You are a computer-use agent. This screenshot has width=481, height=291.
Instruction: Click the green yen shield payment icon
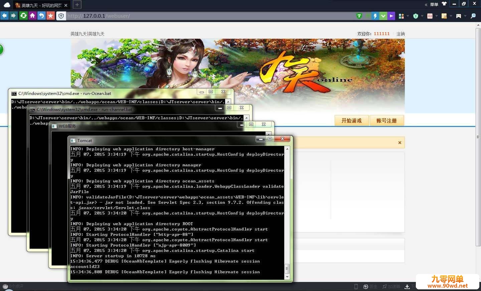point(416,16)
